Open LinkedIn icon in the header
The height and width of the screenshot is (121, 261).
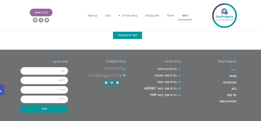point(35,20)
